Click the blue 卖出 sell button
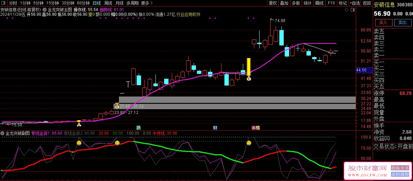 click(402, 23)
